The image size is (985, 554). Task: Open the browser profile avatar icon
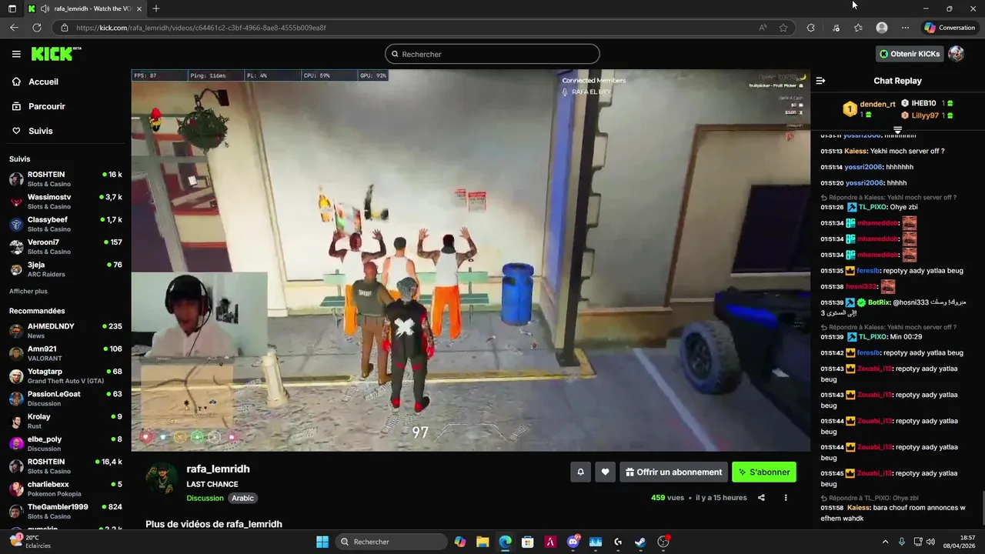click(x=882, y=28)
